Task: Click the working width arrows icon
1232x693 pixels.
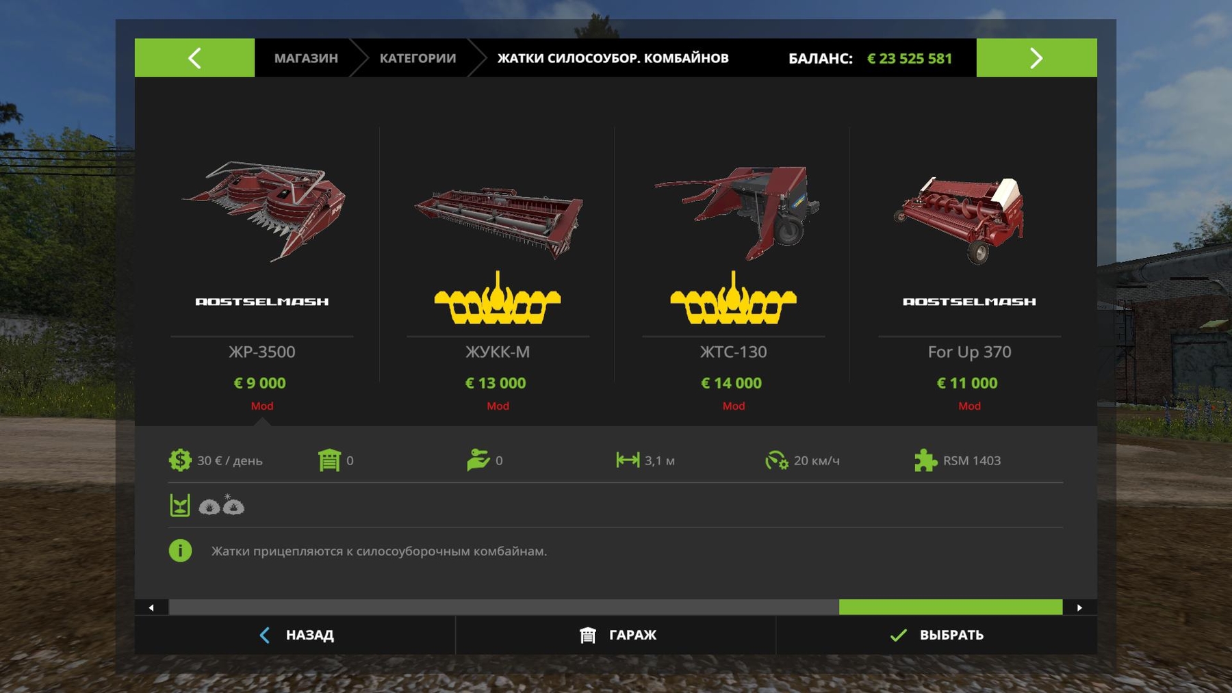Action: (628, 460)
